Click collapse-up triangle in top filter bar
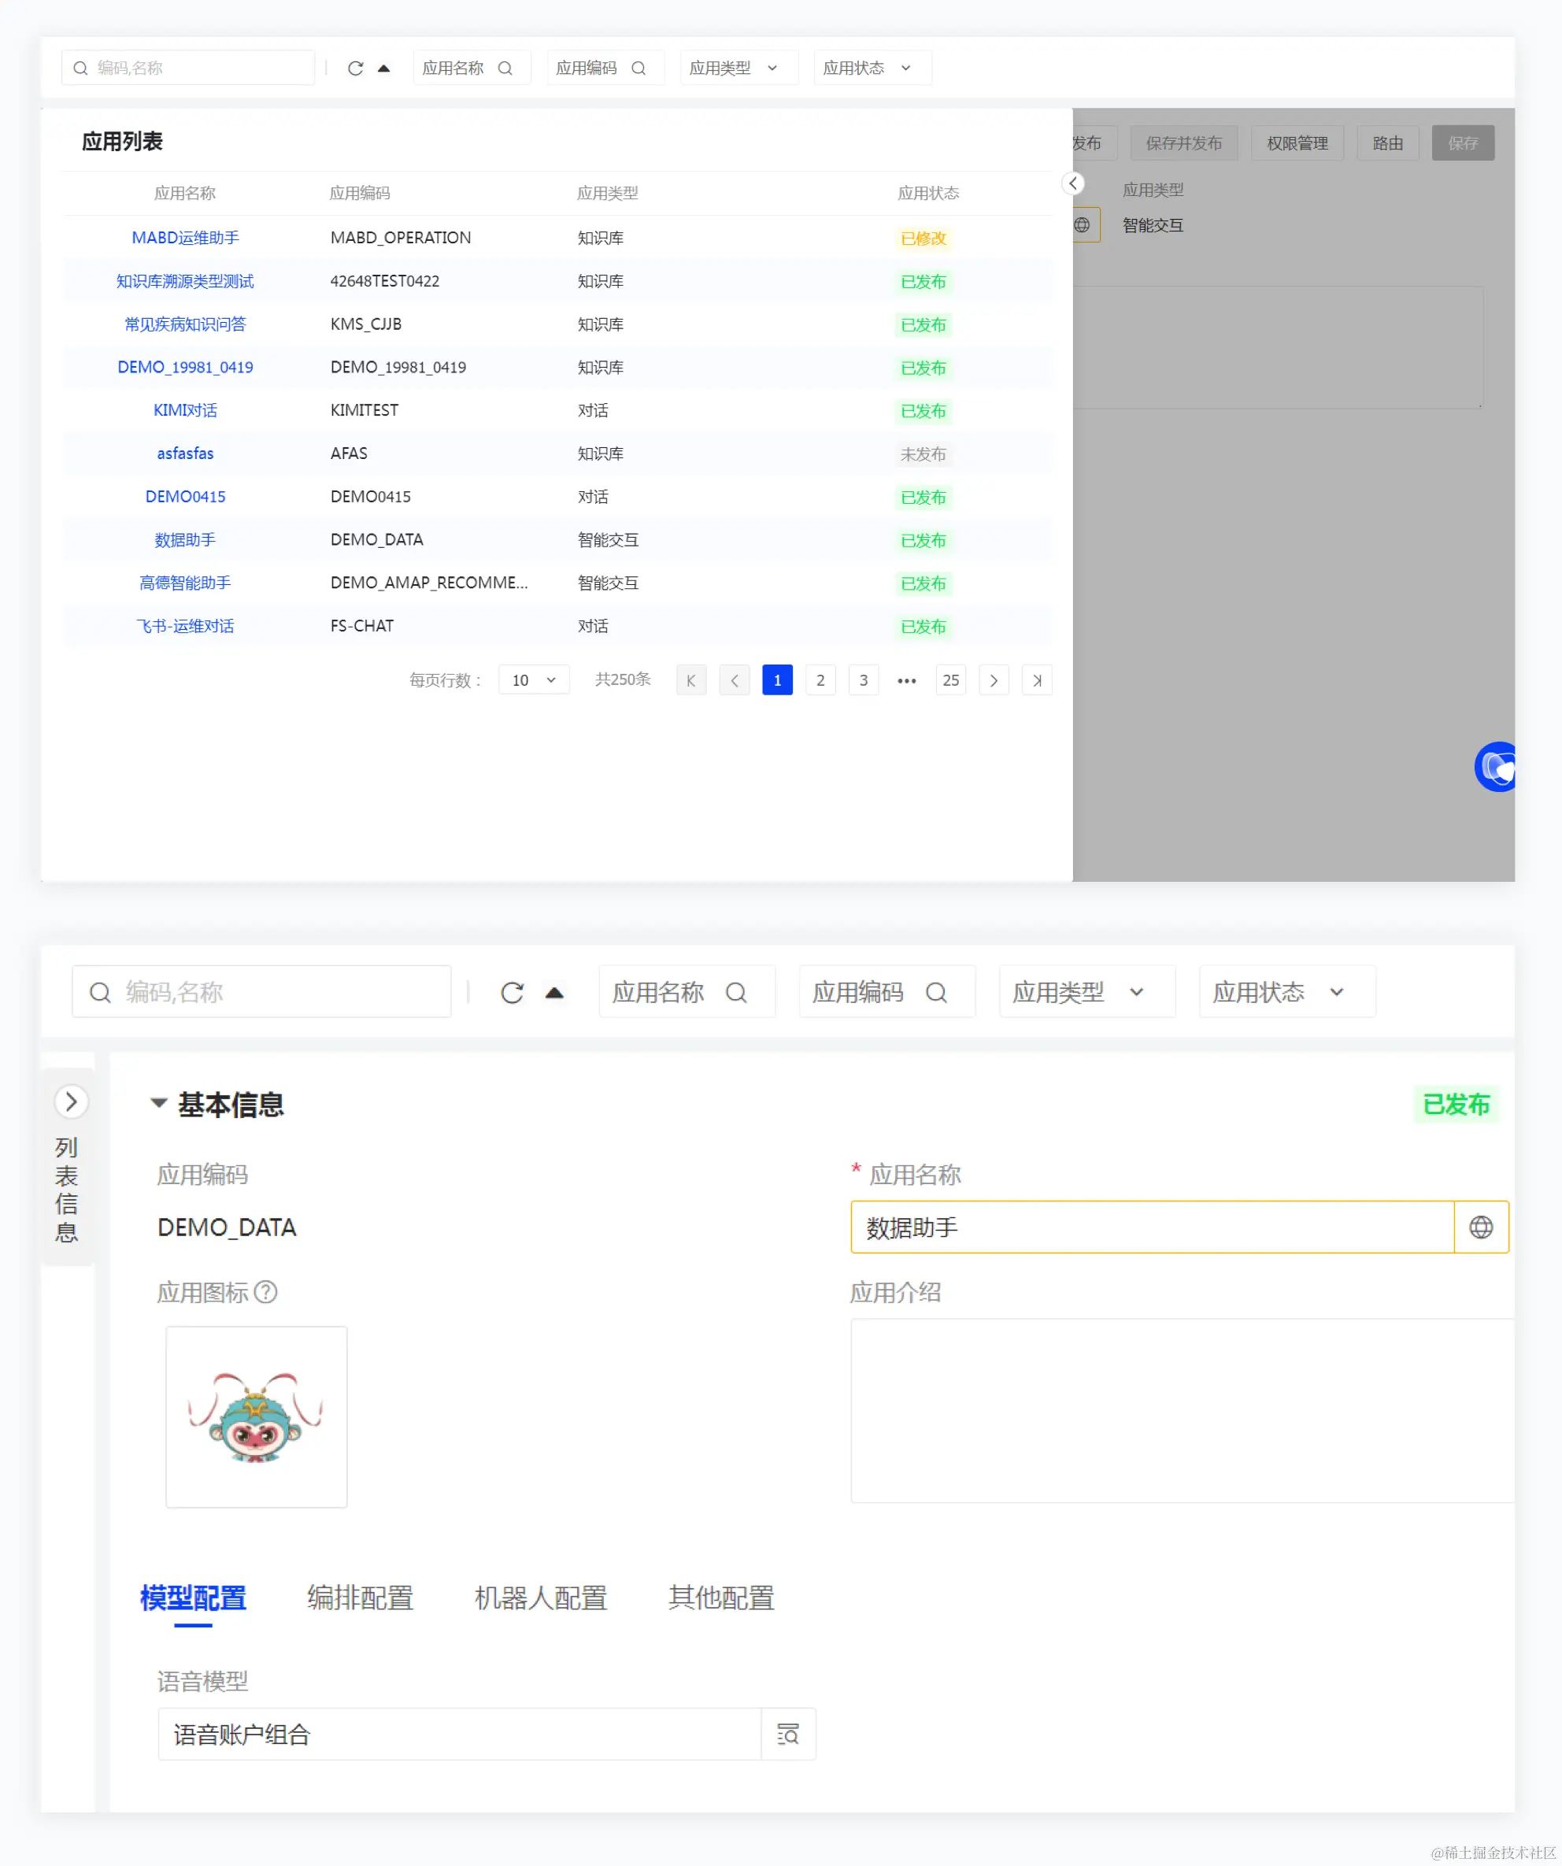The height and width of the screenshot is (1866, 1562). pos(384,68)
